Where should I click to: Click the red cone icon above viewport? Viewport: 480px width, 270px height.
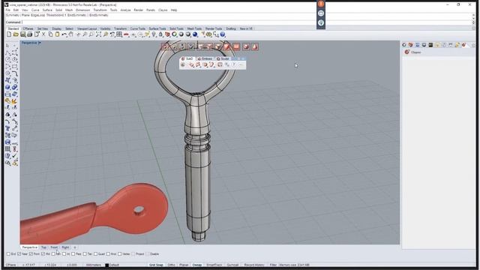click(255, 46)
